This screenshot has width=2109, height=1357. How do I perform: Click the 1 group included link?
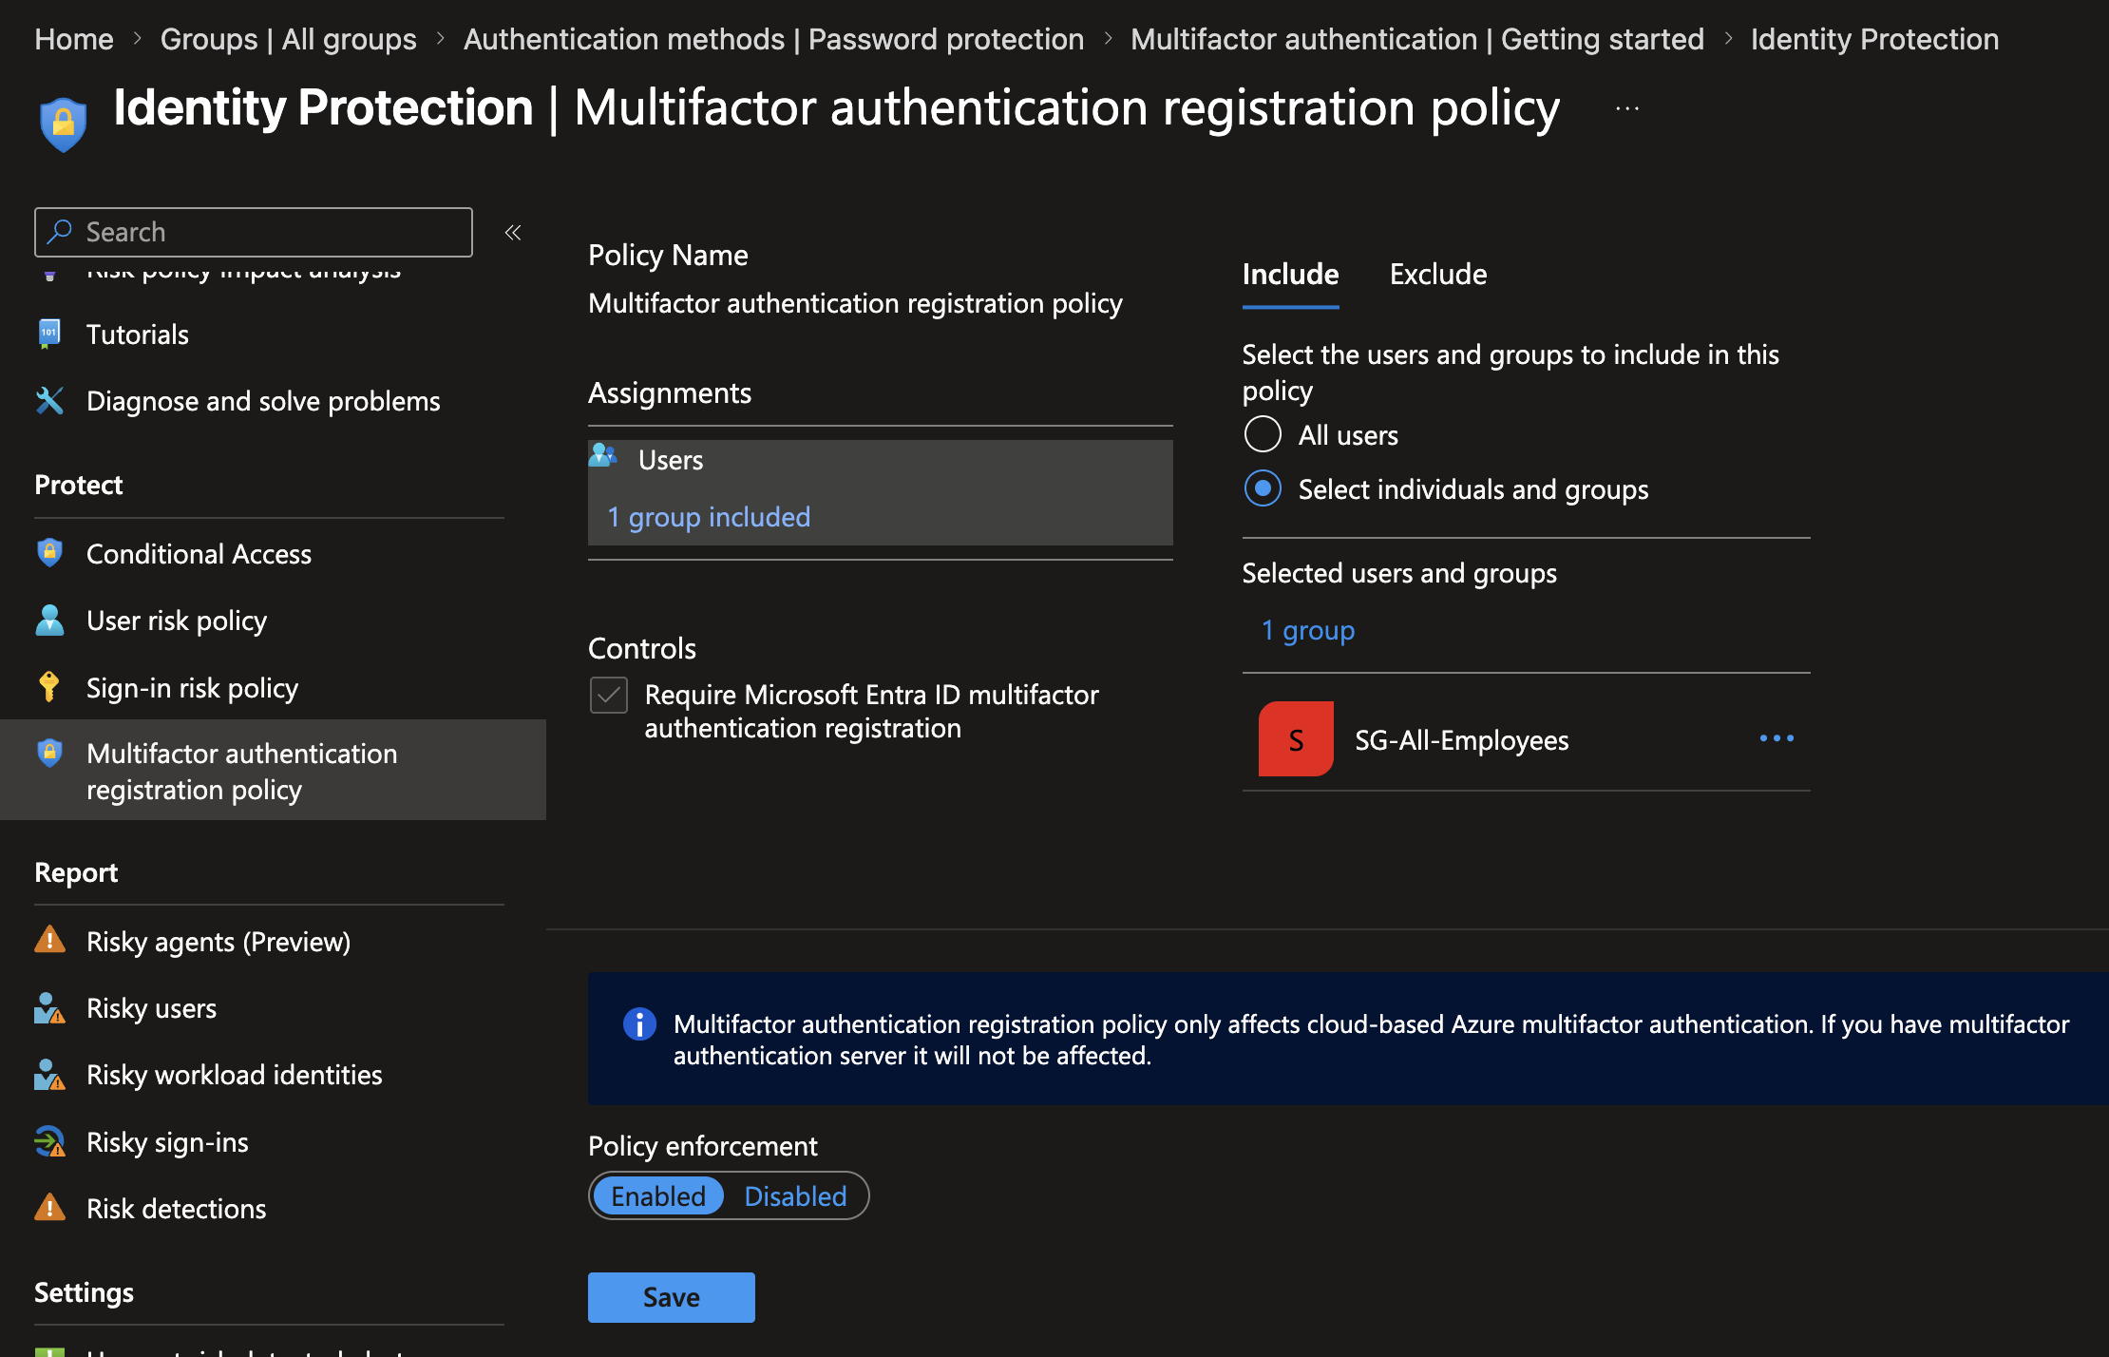click(x=709, y=517)
